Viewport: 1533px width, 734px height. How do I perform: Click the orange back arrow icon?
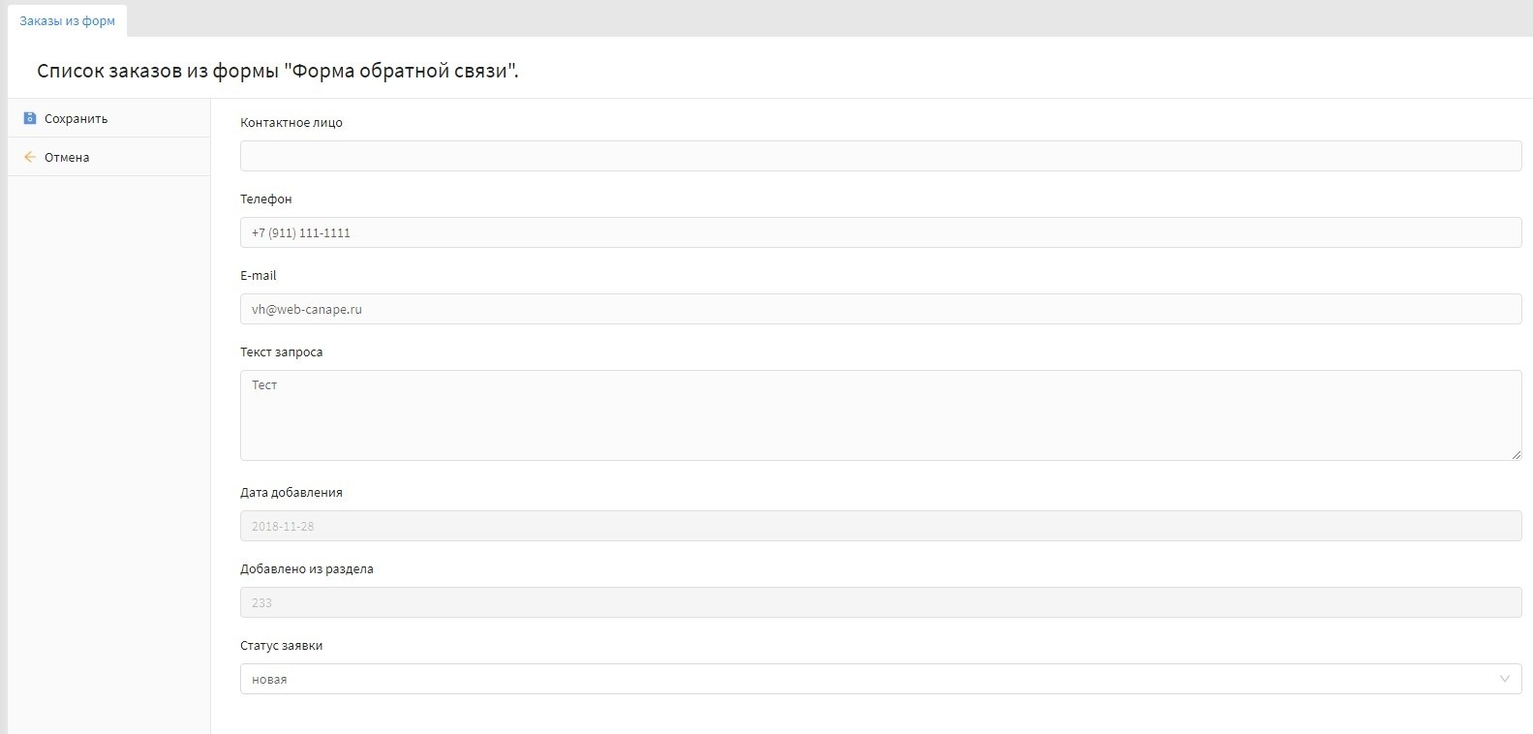click(x=30, y=157)
